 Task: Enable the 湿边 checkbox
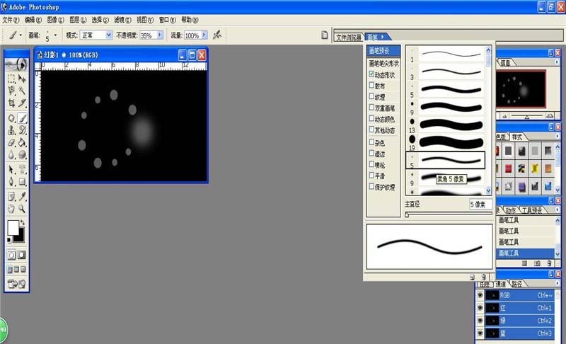[x=371, y=154]
